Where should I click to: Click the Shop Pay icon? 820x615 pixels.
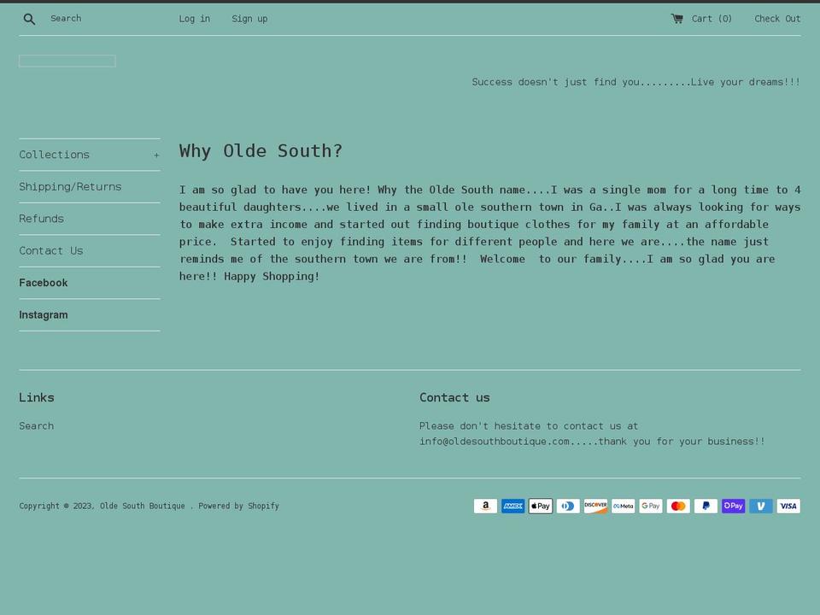733,506
